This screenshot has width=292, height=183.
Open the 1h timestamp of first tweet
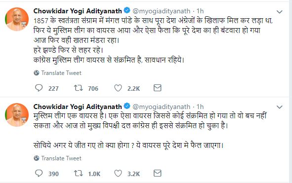click(200, 11)
